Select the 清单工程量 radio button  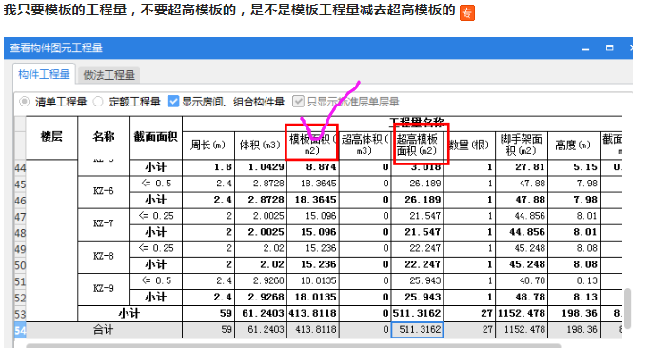(25, 102)
